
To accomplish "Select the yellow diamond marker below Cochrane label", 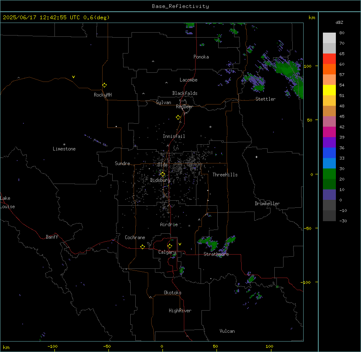I will coord(142,247).
